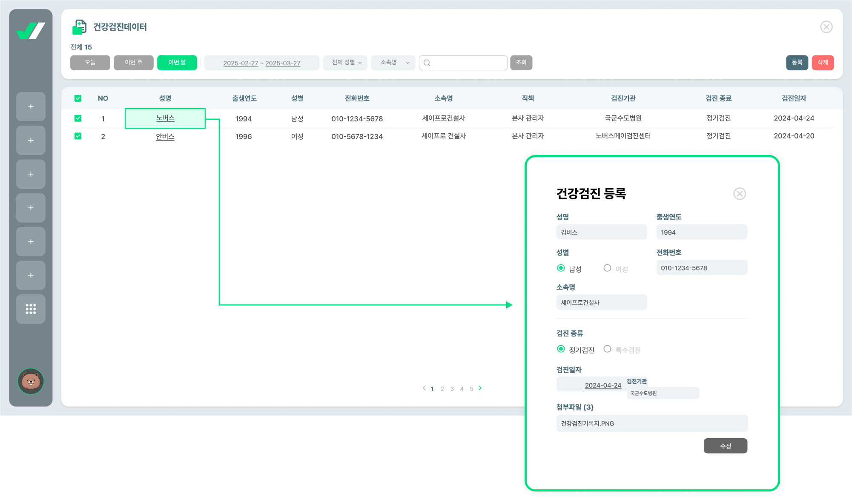The image size is (852, 500).
Task: Go to next page with right arrow
Action: click(480, 388)
